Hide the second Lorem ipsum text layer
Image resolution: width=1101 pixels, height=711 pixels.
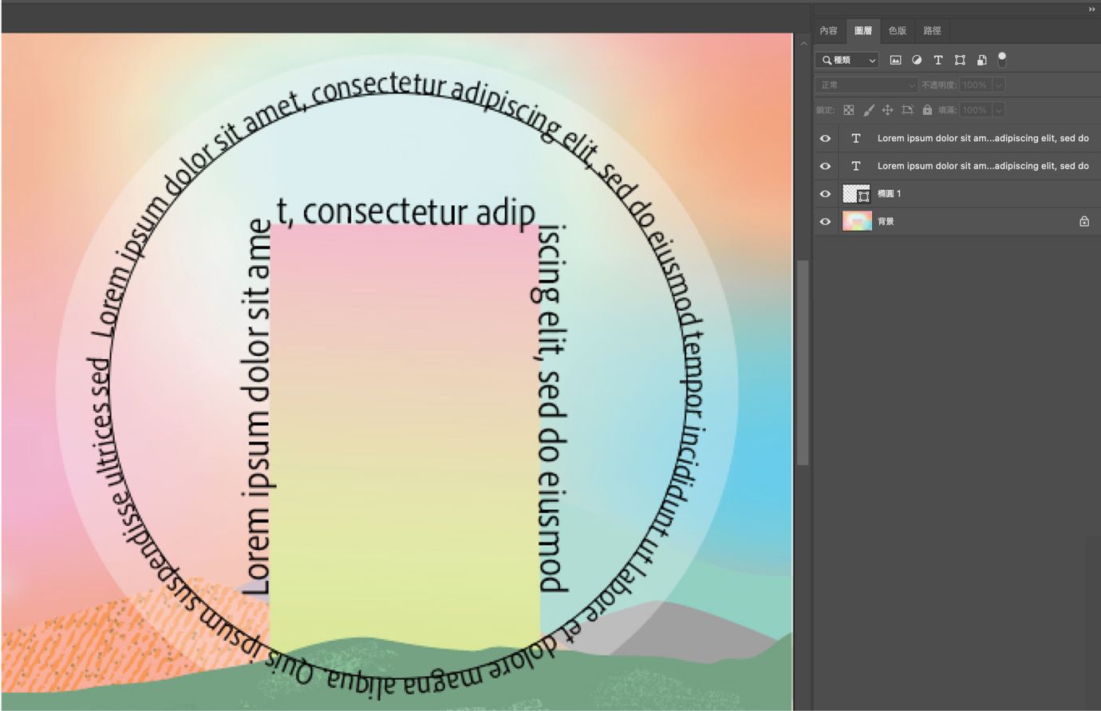tap(825, 166)
